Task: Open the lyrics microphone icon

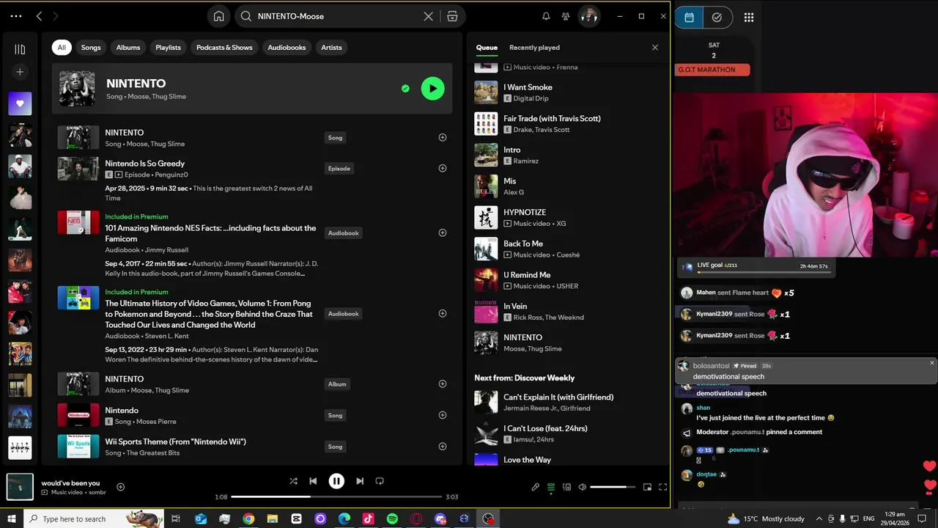Action: (x=535, y=487)
